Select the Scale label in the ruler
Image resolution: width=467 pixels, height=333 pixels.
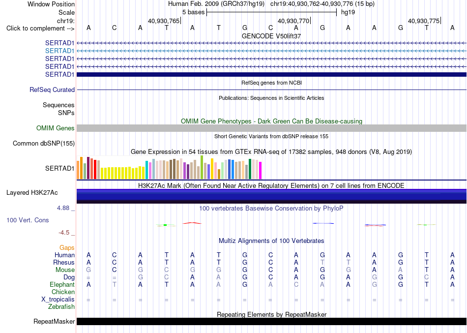66,12
